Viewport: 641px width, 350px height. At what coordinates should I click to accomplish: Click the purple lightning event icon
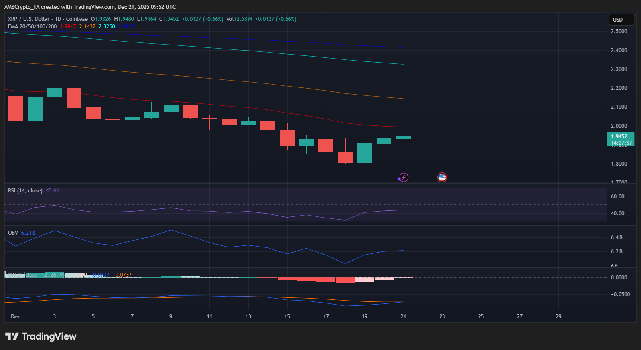point(403,177)
